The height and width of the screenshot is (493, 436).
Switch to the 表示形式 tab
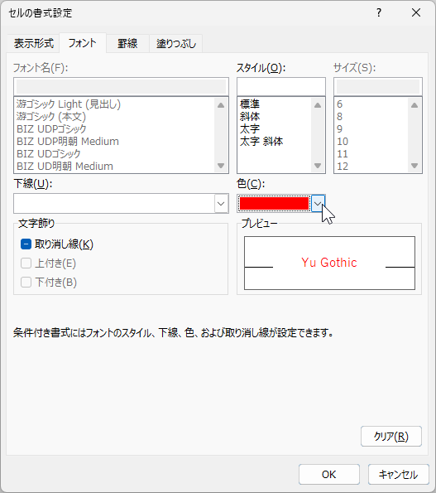34,43
